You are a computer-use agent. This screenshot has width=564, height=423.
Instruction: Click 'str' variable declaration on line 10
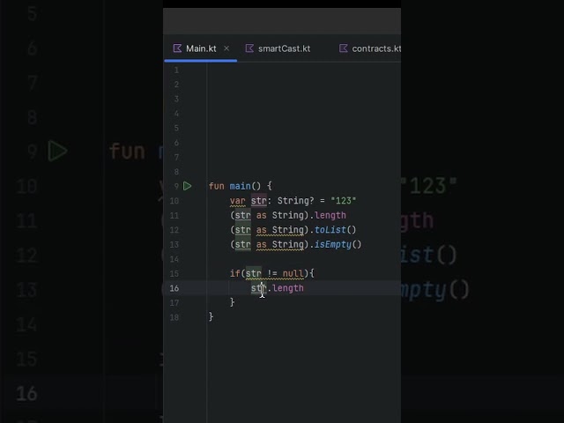click(258, 201)
